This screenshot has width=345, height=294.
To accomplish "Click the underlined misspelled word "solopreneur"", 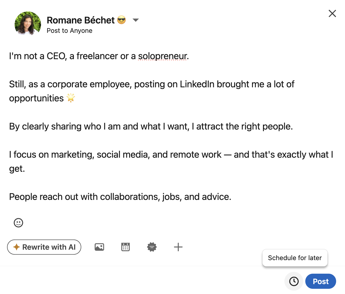I will 162,56.
